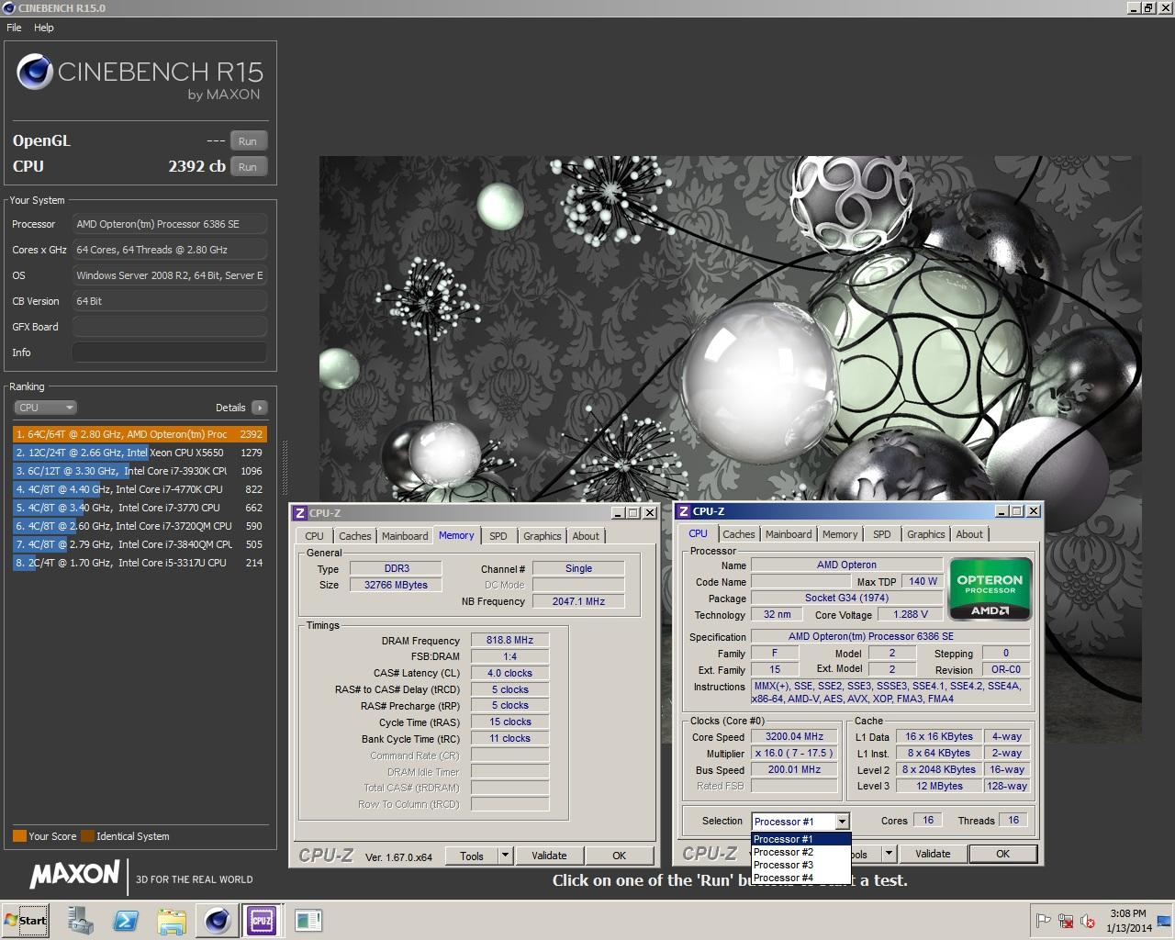
Task: Launch Windows PowerShell from the taskbar
Action: 126,920
